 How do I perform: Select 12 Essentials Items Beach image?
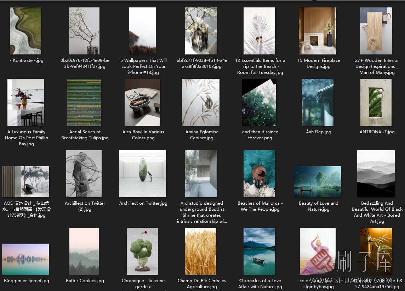[x=260, y=31]
